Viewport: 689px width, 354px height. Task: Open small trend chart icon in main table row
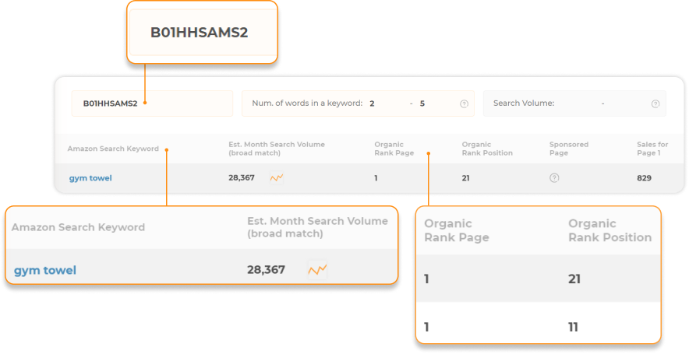(x=277, y=178)
